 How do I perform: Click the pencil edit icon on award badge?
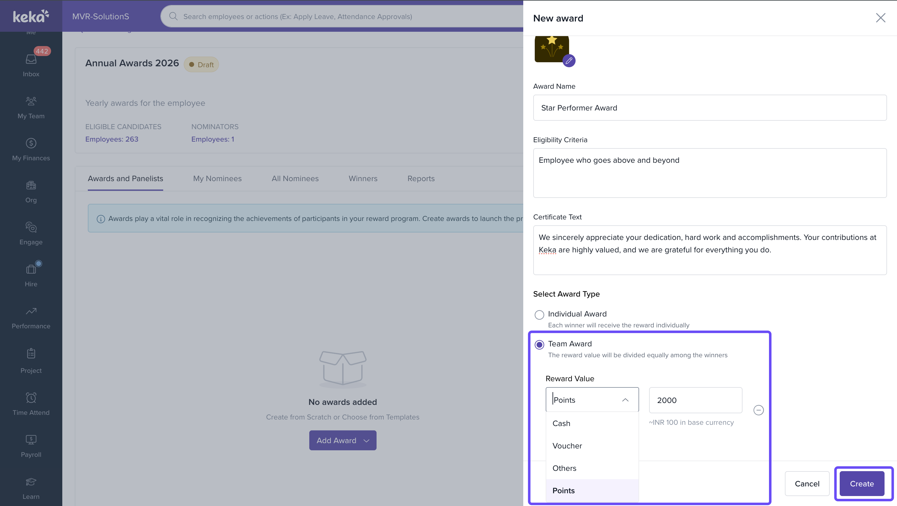pos(569,61)
